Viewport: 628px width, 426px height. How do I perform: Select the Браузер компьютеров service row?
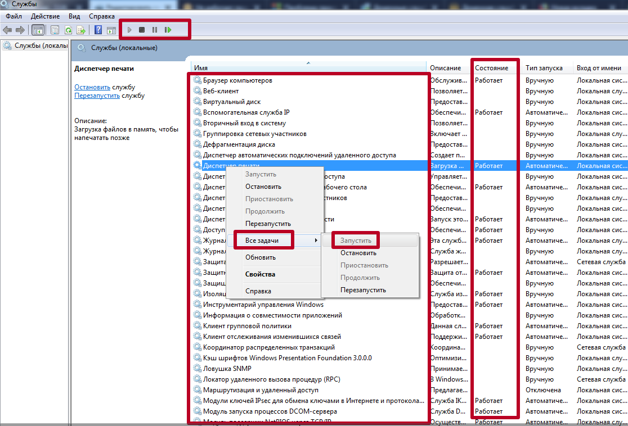click(237, 80)
